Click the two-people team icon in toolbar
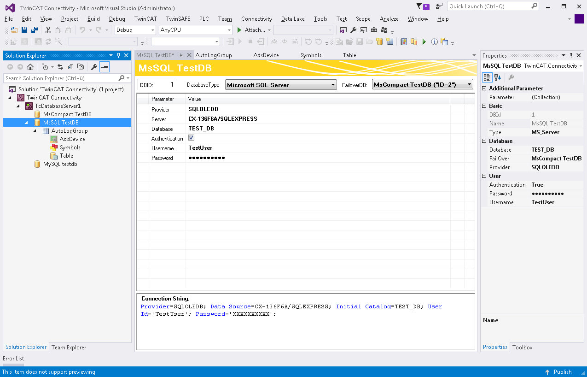This screenshot has height=377, width=587. (x=384, y=30)
